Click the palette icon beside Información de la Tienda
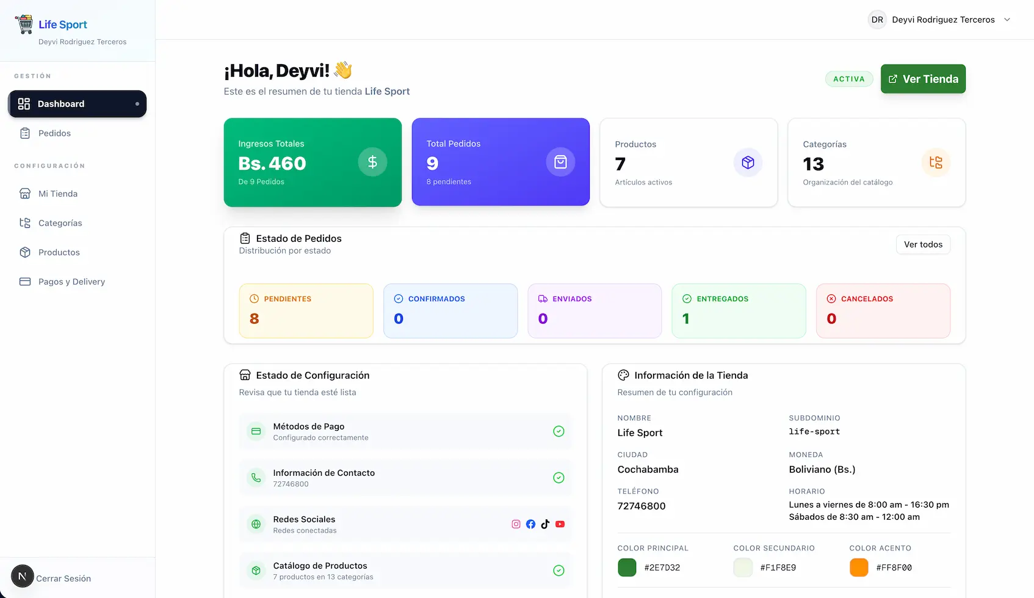Image resolution: width=1034 pixels, height=598 pixels. pyautogui.click(x=623, y=375)
